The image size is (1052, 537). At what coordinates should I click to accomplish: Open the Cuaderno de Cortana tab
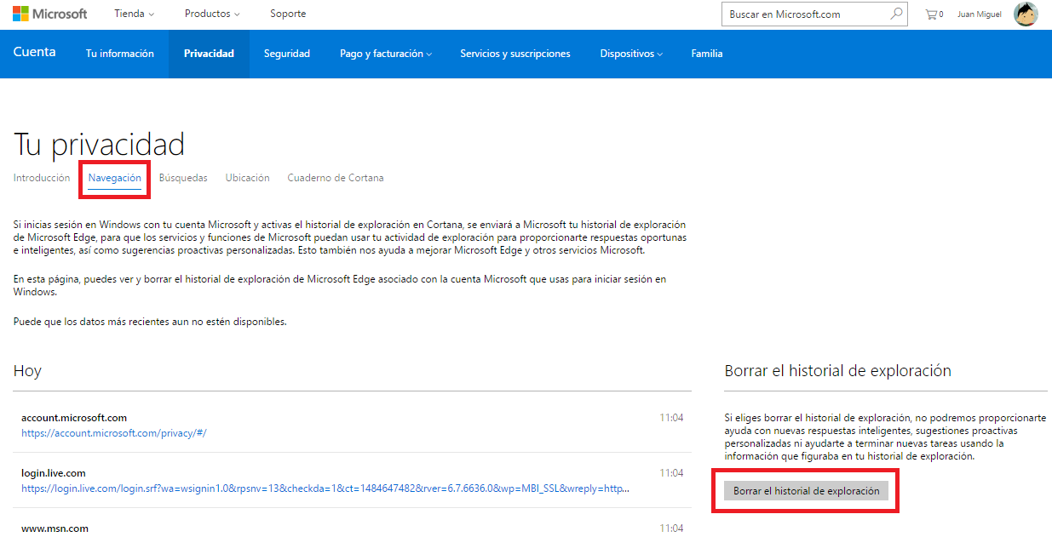click(x=336, y=178)
